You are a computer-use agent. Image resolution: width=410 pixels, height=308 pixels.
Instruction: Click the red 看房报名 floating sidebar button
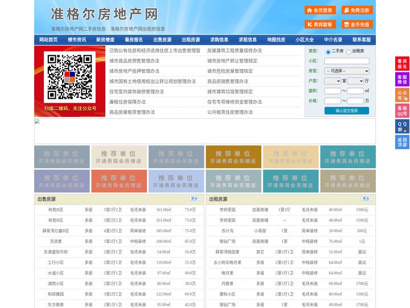point(402,64)
